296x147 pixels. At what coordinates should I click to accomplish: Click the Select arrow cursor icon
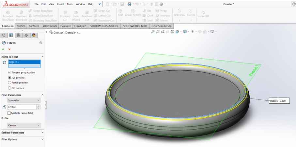(x=144, y=4)
